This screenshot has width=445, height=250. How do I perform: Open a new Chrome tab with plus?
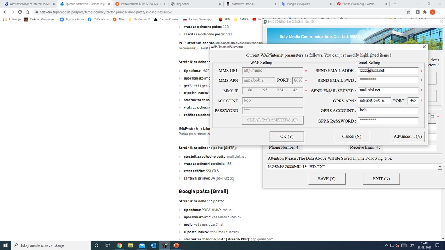[395, 4]
